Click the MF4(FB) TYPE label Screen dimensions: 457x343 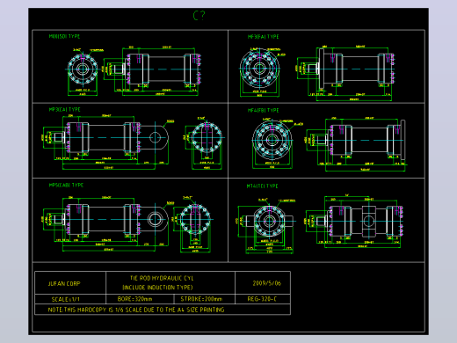coord(263,110)
